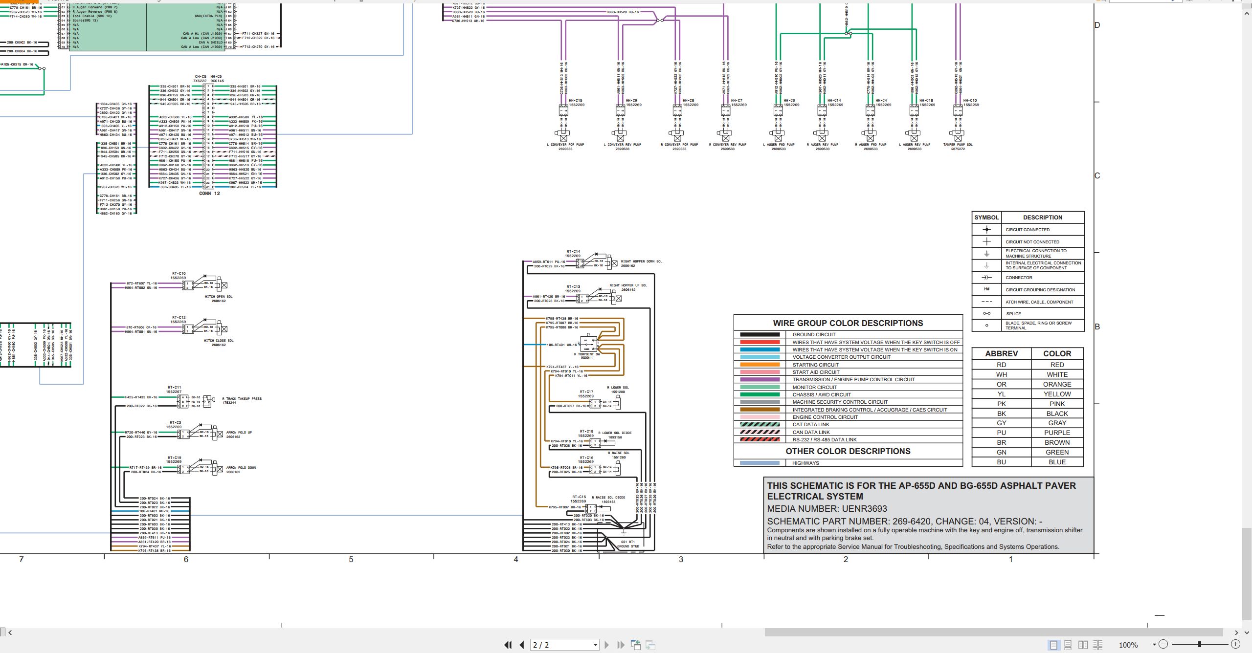Click the horizontal scrollbar thumb
1252x653 pixels.
pos(994,632)
